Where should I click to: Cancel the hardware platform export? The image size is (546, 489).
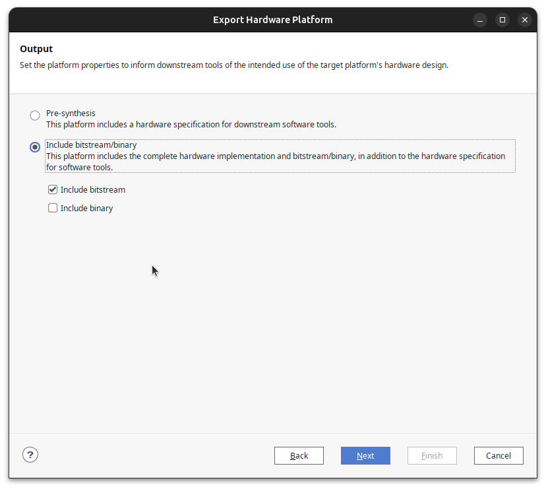499,455
